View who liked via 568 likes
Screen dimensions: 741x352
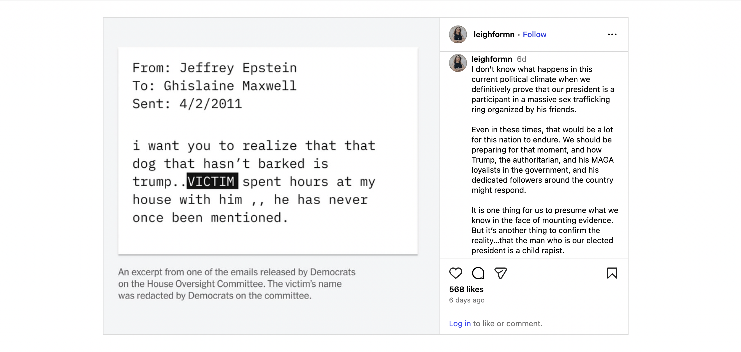point(466,289)
